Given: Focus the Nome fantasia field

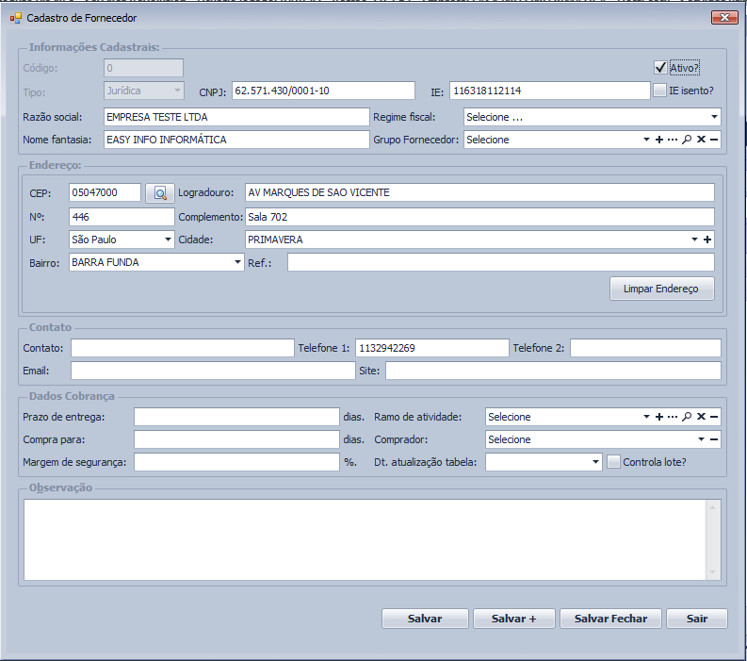Looking at the screenshot, I should (236, 140).
